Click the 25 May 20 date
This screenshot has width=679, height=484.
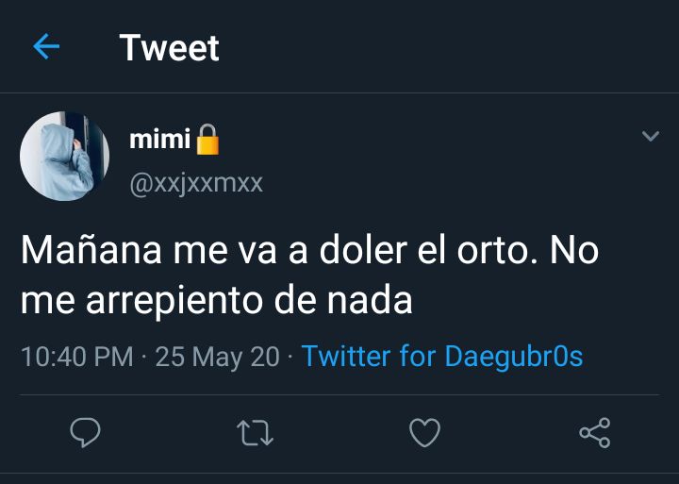(x=218, y=357)
